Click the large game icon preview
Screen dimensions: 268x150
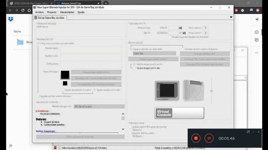(65, 75)
